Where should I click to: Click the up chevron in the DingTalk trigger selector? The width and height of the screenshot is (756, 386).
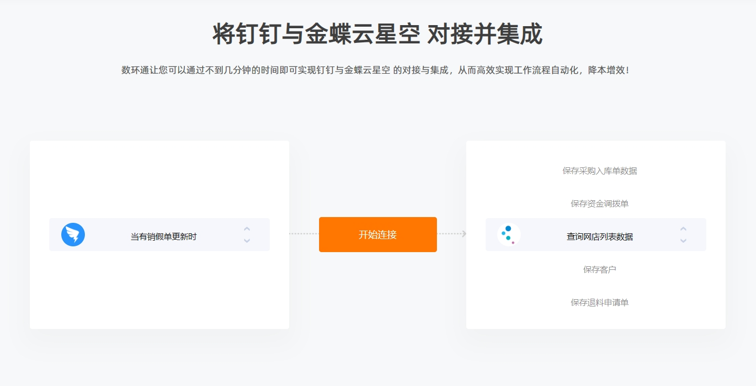click(247, 229)
